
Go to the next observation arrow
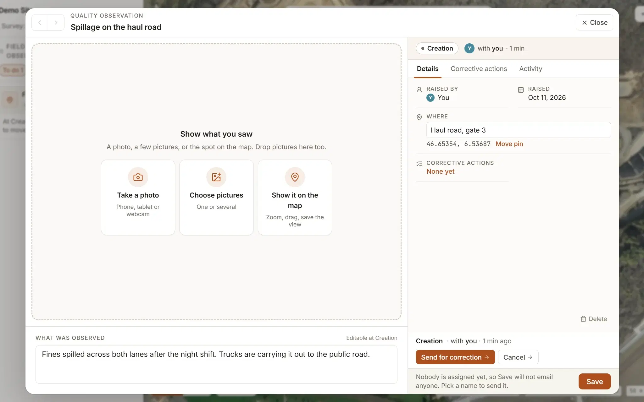point(56,23)
